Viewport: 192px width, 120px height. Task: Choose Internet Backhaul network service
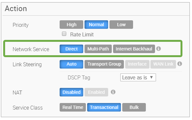point(134,49)
